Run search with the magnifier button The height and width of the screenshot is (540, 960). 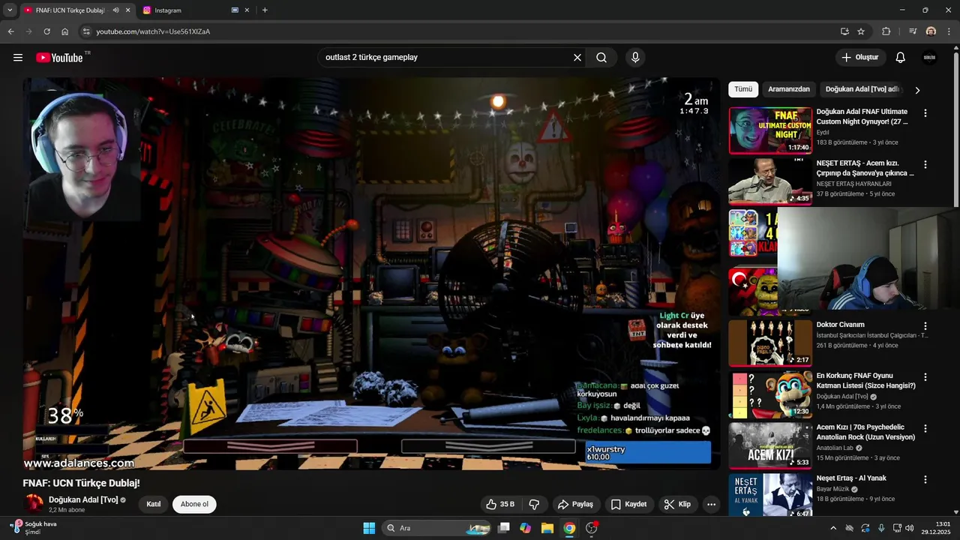click(601, 58)
